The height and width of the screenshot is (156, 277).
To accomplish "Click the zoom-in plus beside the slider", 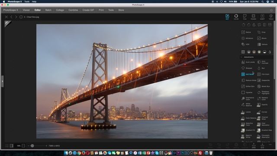I will pos(46,146).
